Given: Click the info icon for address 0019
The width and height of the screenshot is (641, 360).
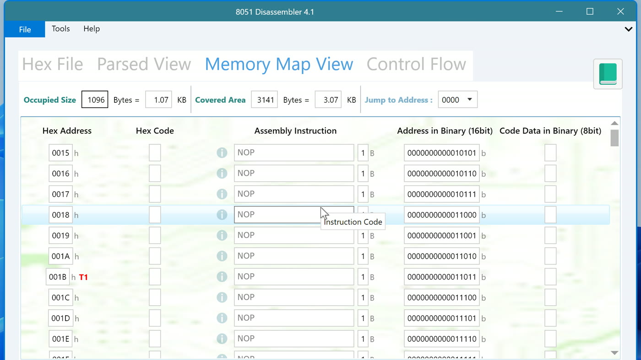Looking at the screenshot, I should tap(222, 235).
